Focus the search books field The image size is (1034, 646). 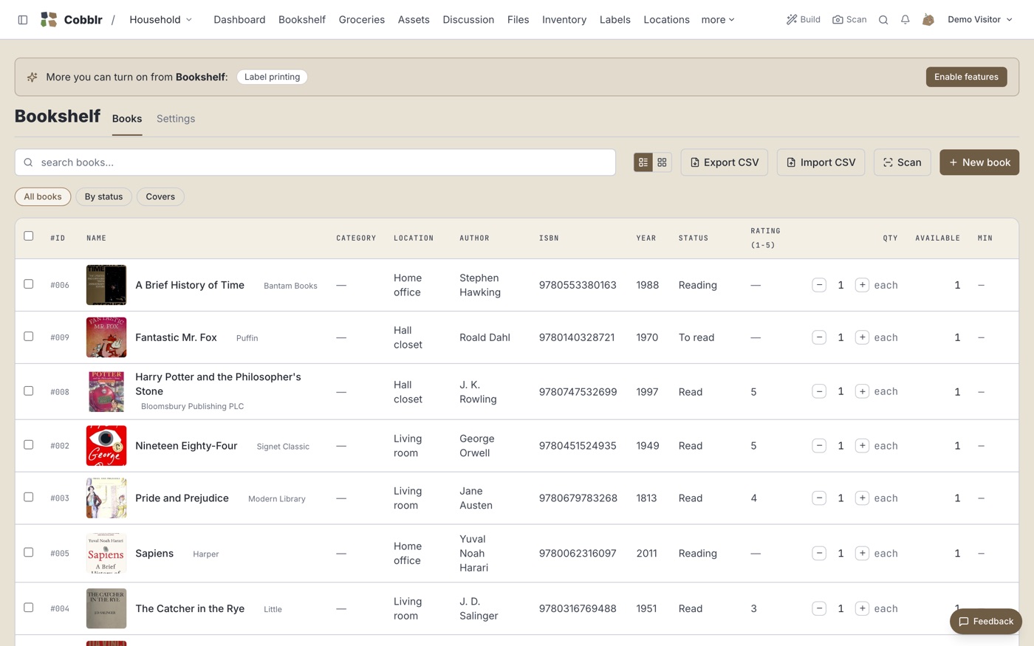coord(315,162)
